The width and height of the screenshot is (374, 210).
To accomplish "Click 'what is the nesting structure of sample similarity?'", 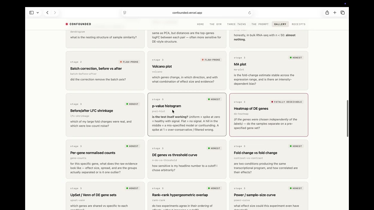I will [103, 37].
